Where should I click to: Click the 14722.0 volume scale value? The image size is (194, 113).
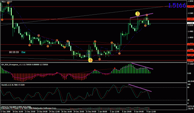[191, 106]
